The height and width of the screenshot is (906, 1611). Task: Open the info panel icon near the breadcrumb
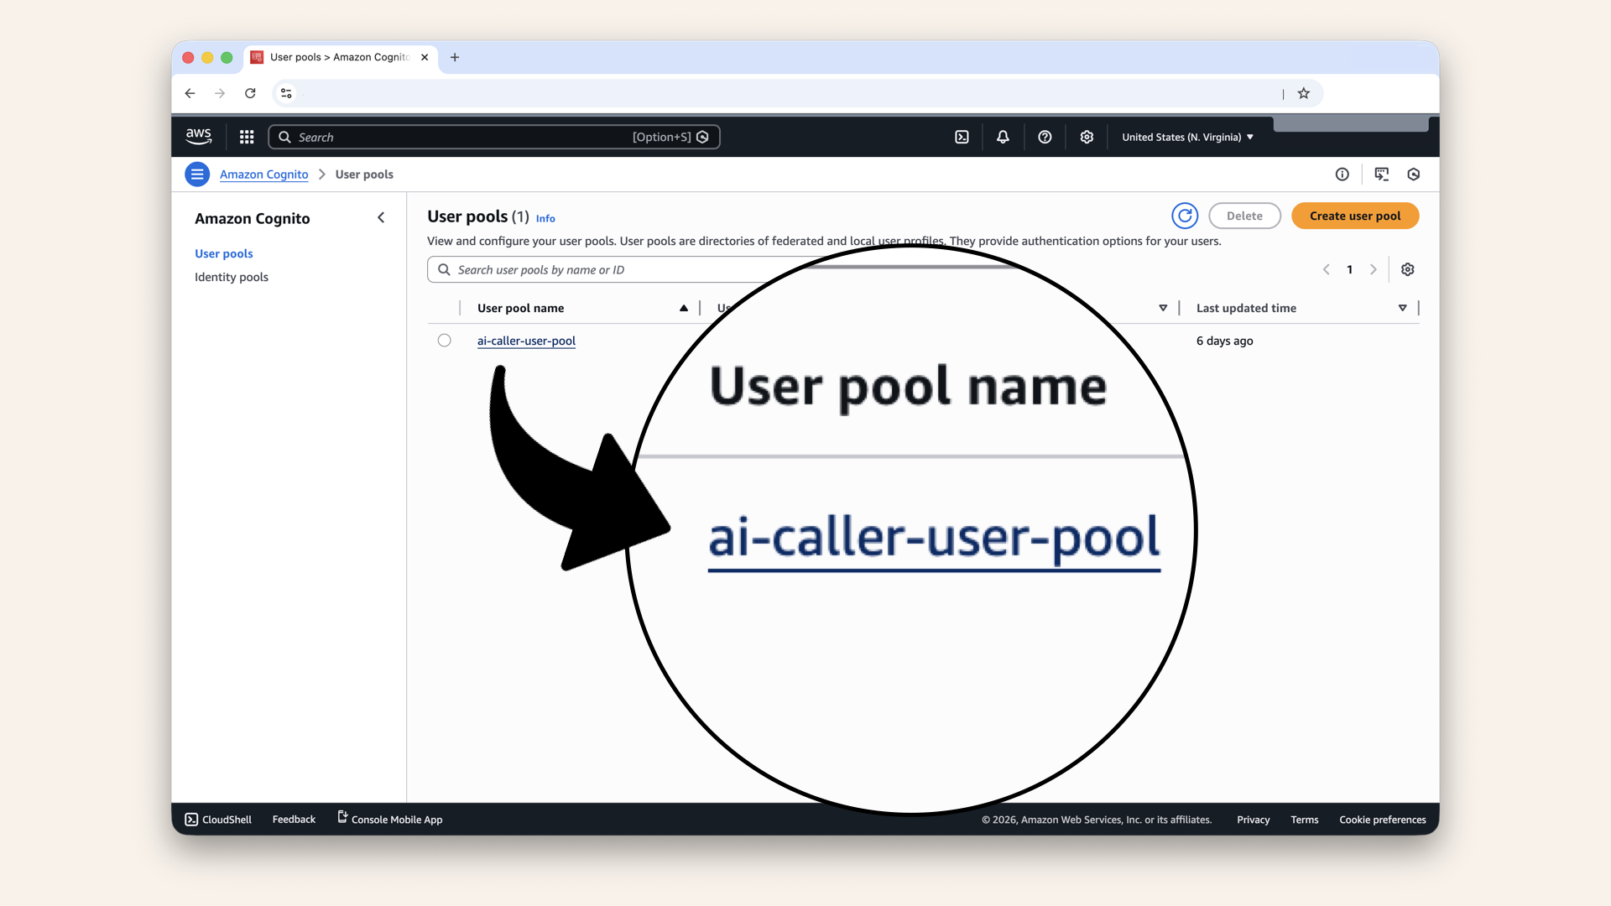[1342, 174]
